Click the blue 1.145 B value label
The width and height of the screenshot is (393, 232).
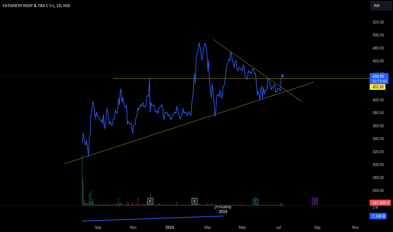378,216
